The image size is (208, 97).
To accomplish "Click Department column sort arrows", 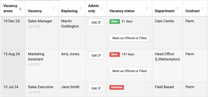I will click(178, 9).
